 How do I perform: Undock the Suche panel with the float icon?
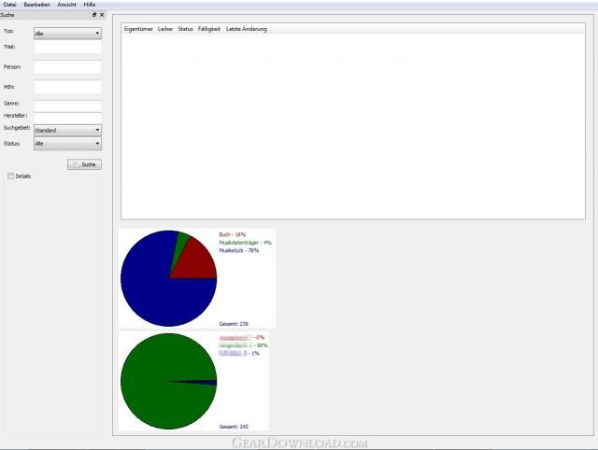[x=94, y=15]
